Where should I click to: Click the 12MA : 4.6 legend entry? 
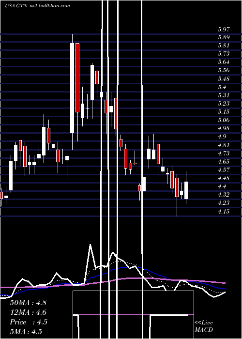coord(28,312)
